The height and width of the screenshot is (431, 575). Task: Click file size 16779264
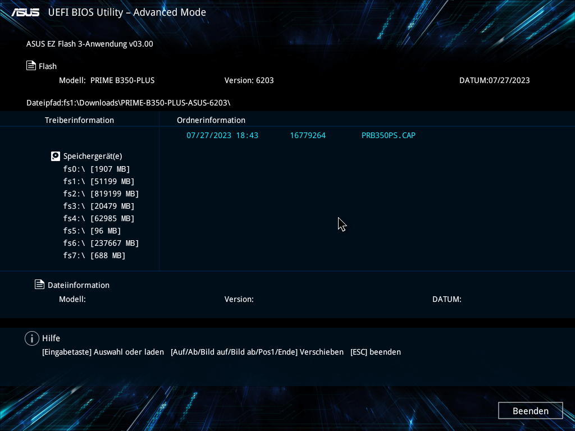coord(308,135)
